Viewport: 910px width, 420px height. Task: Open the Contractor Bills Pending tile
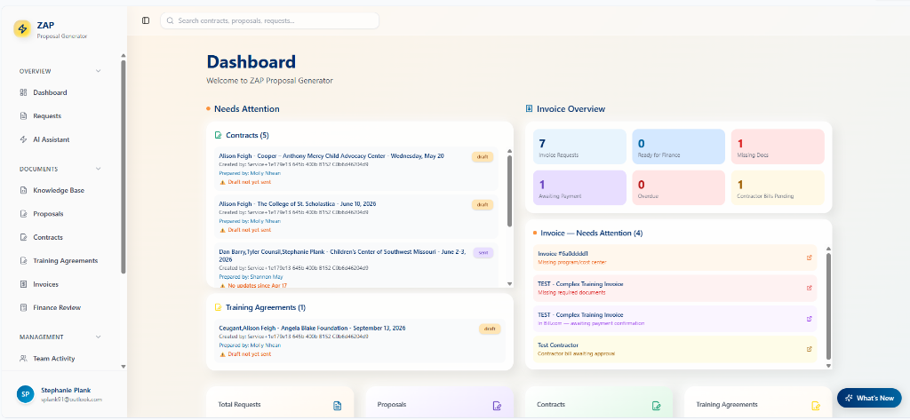point(777,187)
